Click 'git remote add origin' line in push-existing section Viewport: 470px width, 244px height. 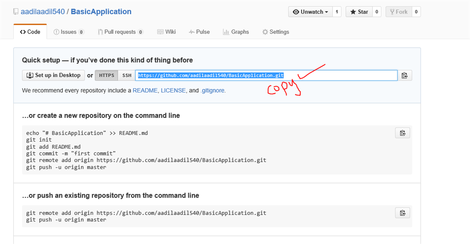146,213
